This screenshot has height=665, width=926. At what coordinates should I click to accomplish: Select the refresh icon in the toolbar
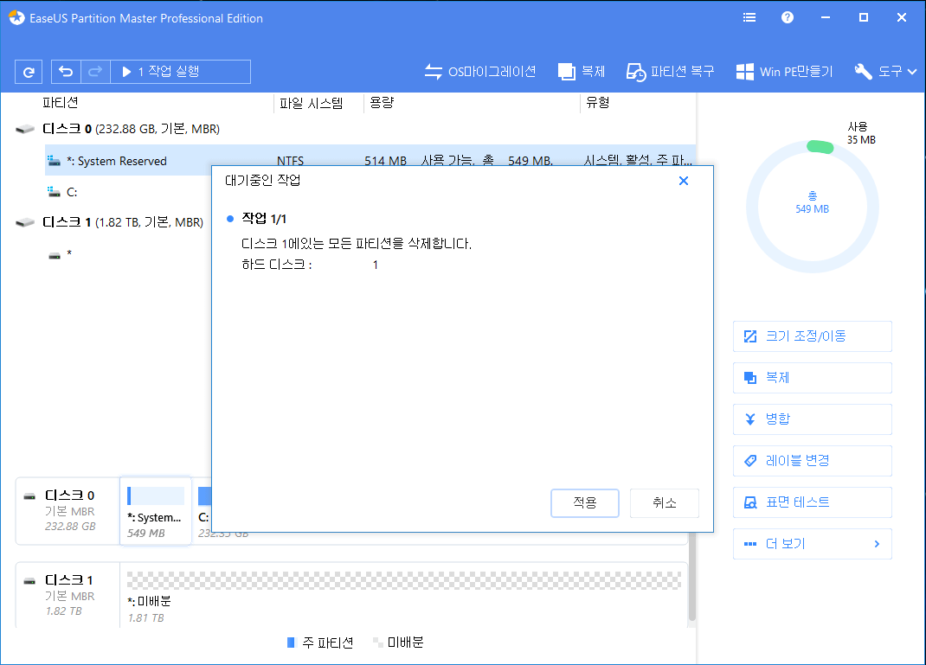click(x=29, y=71)
